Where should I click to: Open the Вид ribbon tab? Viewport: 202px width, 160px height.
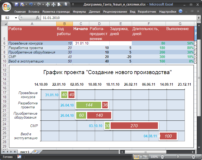pyautogui.click(x=133, y=12)
